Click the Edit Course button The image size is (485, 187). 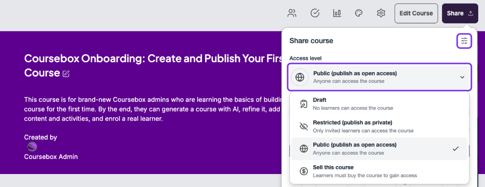416,13
